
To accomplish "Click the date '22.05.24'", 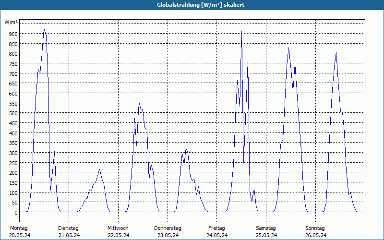I will (119, 235).
